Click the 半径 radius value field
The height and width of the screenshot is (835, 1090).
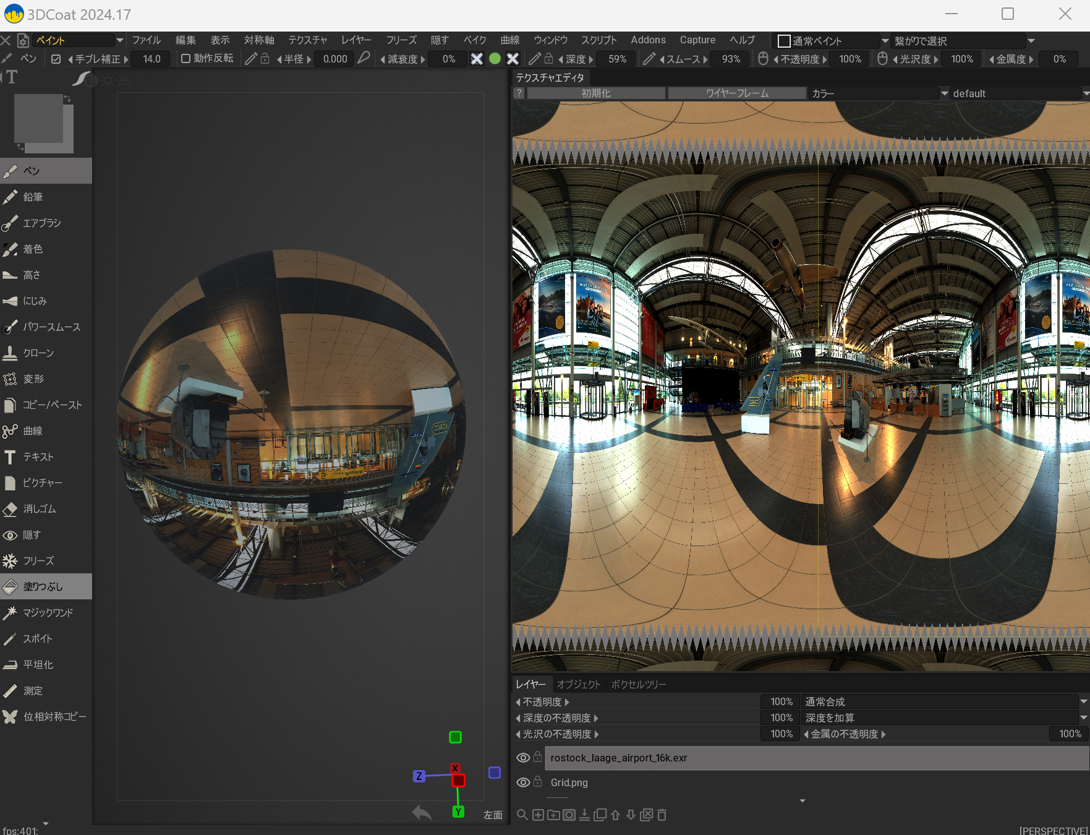tap(334, 59)
